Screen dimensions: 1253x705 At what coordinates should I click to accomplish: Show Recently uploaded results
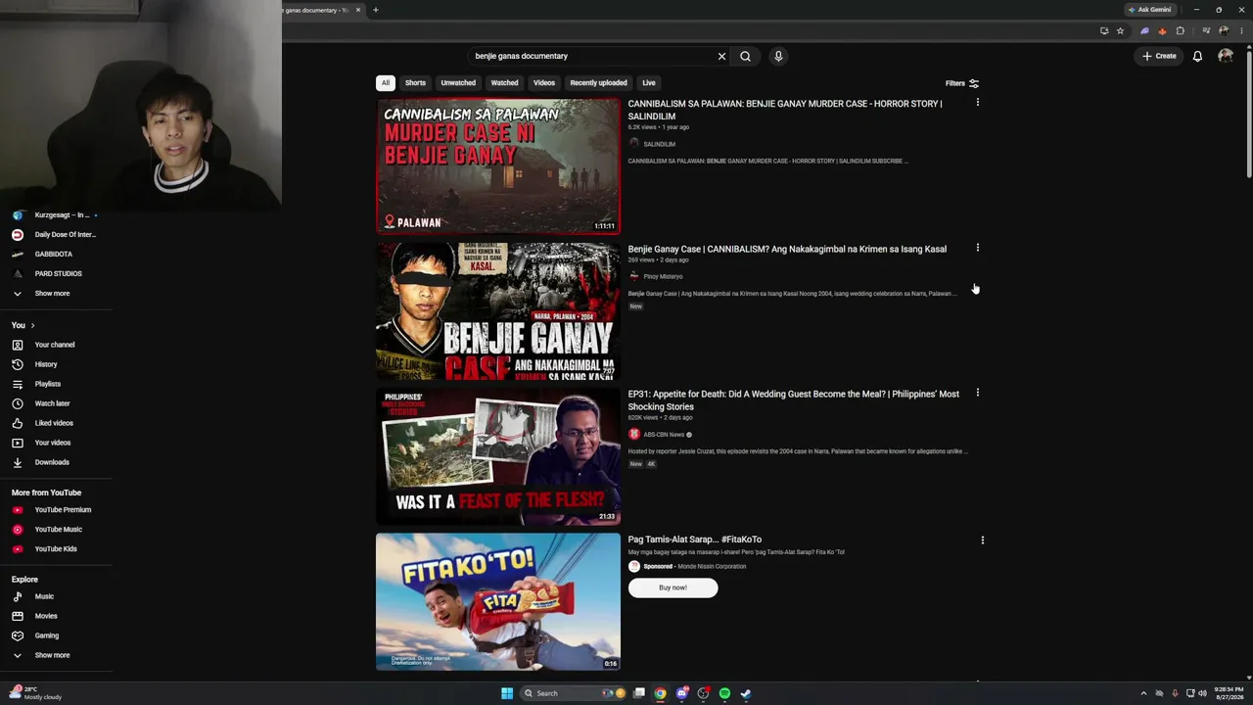click(x=598, y=83)
